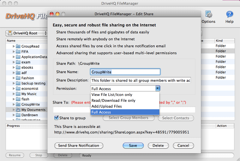240x161 pixels.
Task: Expand the ebooks folder triangle
Action: tap(14, 67)
